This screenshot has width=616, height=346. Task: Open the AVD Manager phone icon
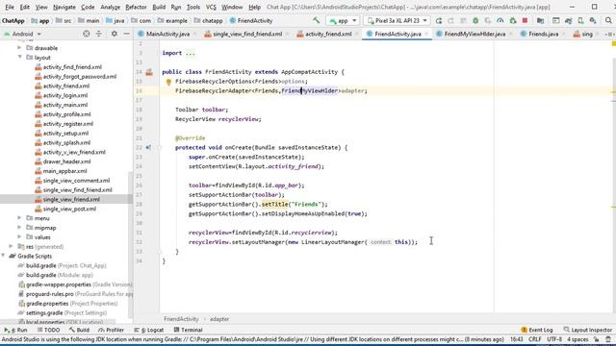click(x=580, y=20)
